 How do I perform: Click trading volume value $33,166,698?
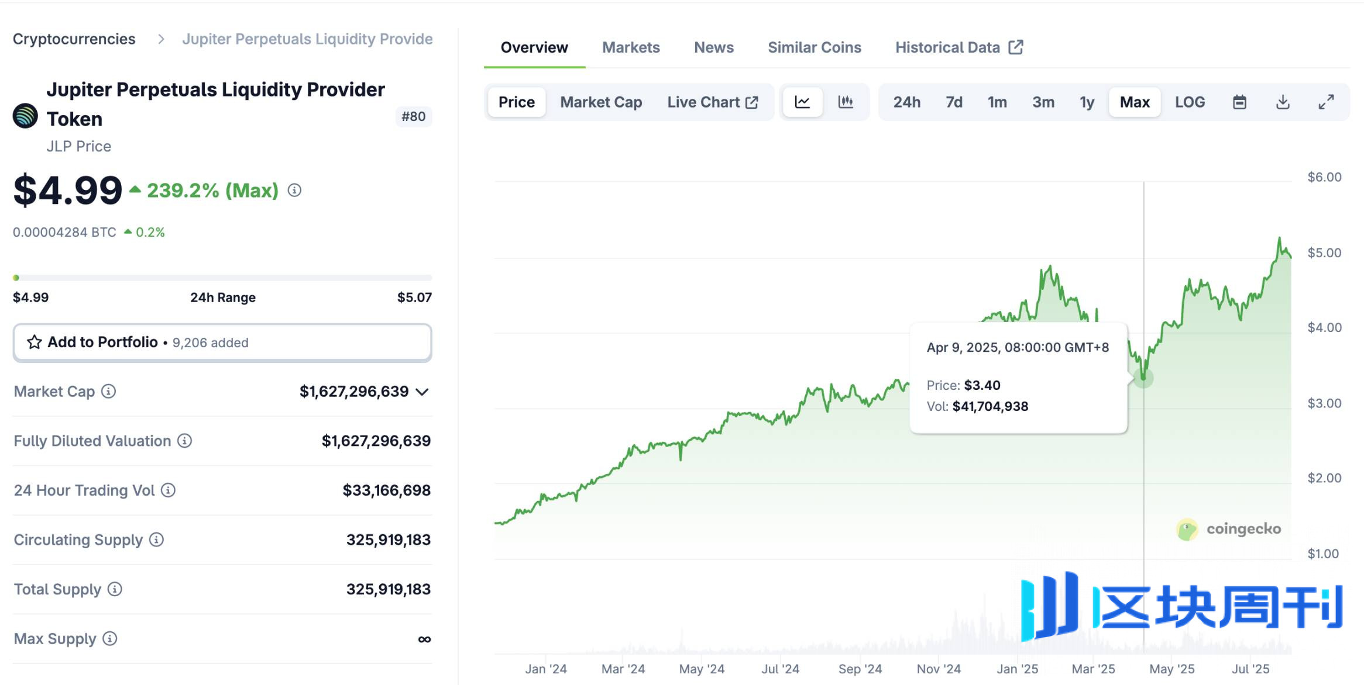tap(387, 490)
